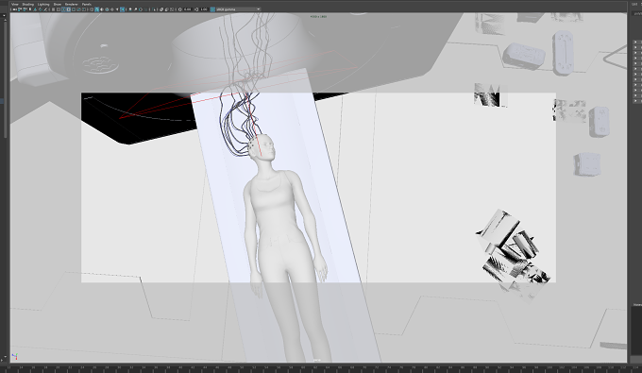Open the Show menu
642x373 pixels.
(x=58, y=4)
